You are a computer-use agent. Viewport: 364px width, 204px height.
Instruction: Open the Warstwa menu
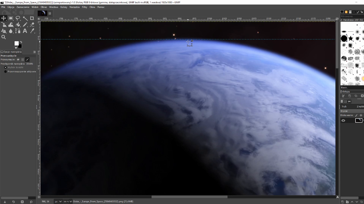coord(53,7)
